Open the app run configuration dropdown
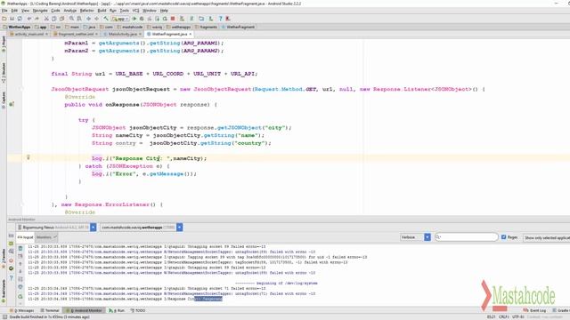The height and width of the screenshot is (320, 570). (x=120, y=19)
